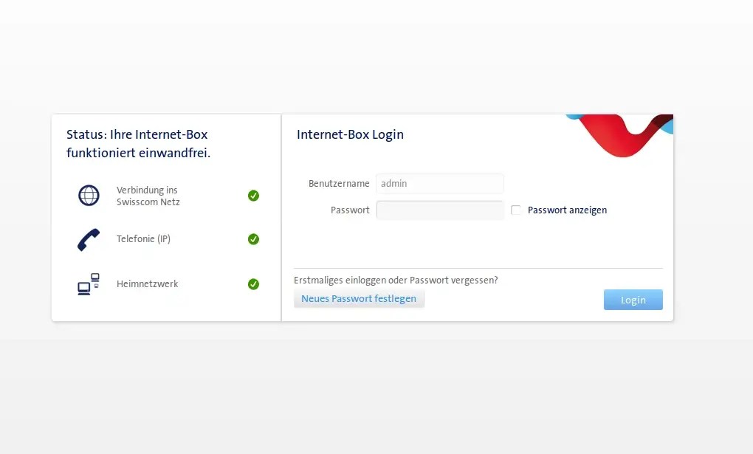Open Neues Passwort festlegen

(359, 298)
